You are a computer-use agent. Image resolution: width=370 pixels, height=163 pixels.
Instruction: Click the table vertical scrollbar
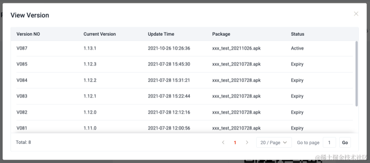coord(357,74)
